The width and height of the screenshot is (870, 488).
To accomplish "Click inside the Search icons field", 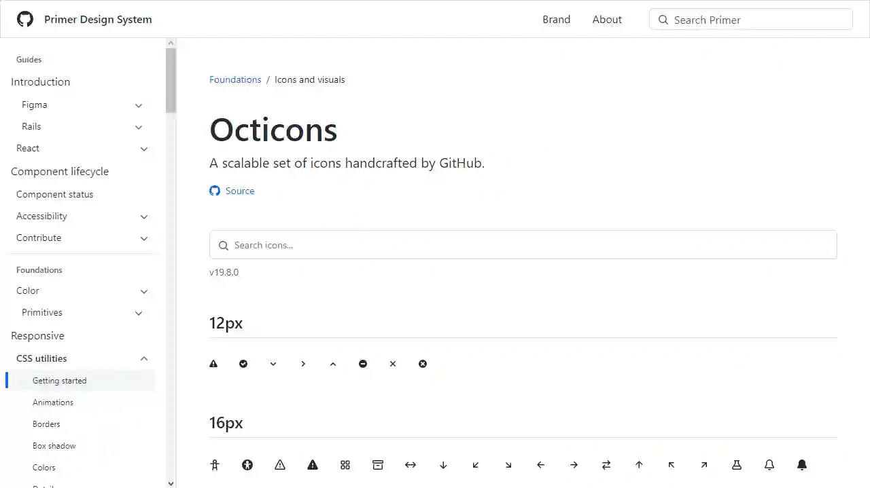I will pos(523,244).
